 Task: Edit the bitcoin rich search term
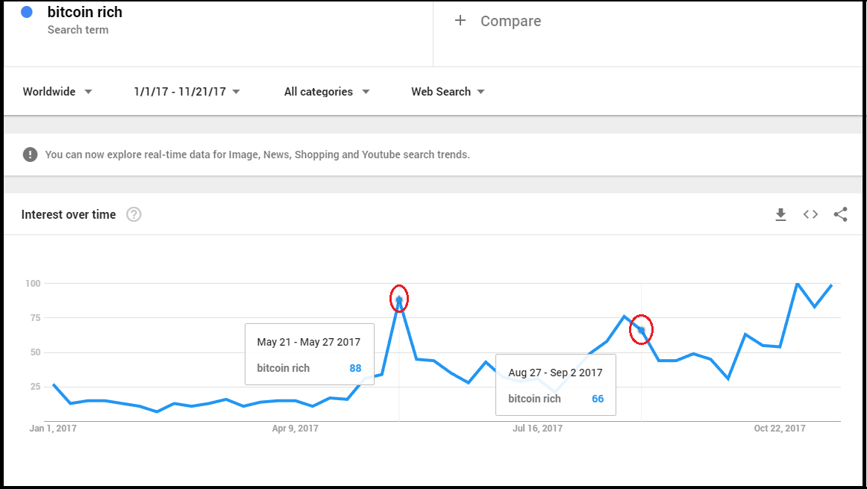pos(84,13)
